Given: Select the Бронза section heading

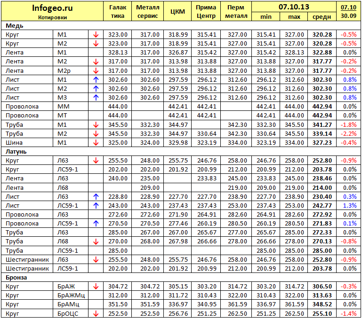Looking at the screenshot, I should pyautogui.click(x=16, y=278).
